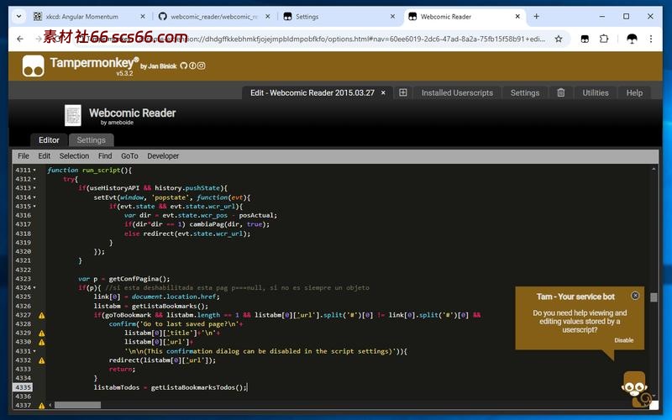Bookmark page with the star icon
This screenshot has height=420, width=672.
pos(559,39)
